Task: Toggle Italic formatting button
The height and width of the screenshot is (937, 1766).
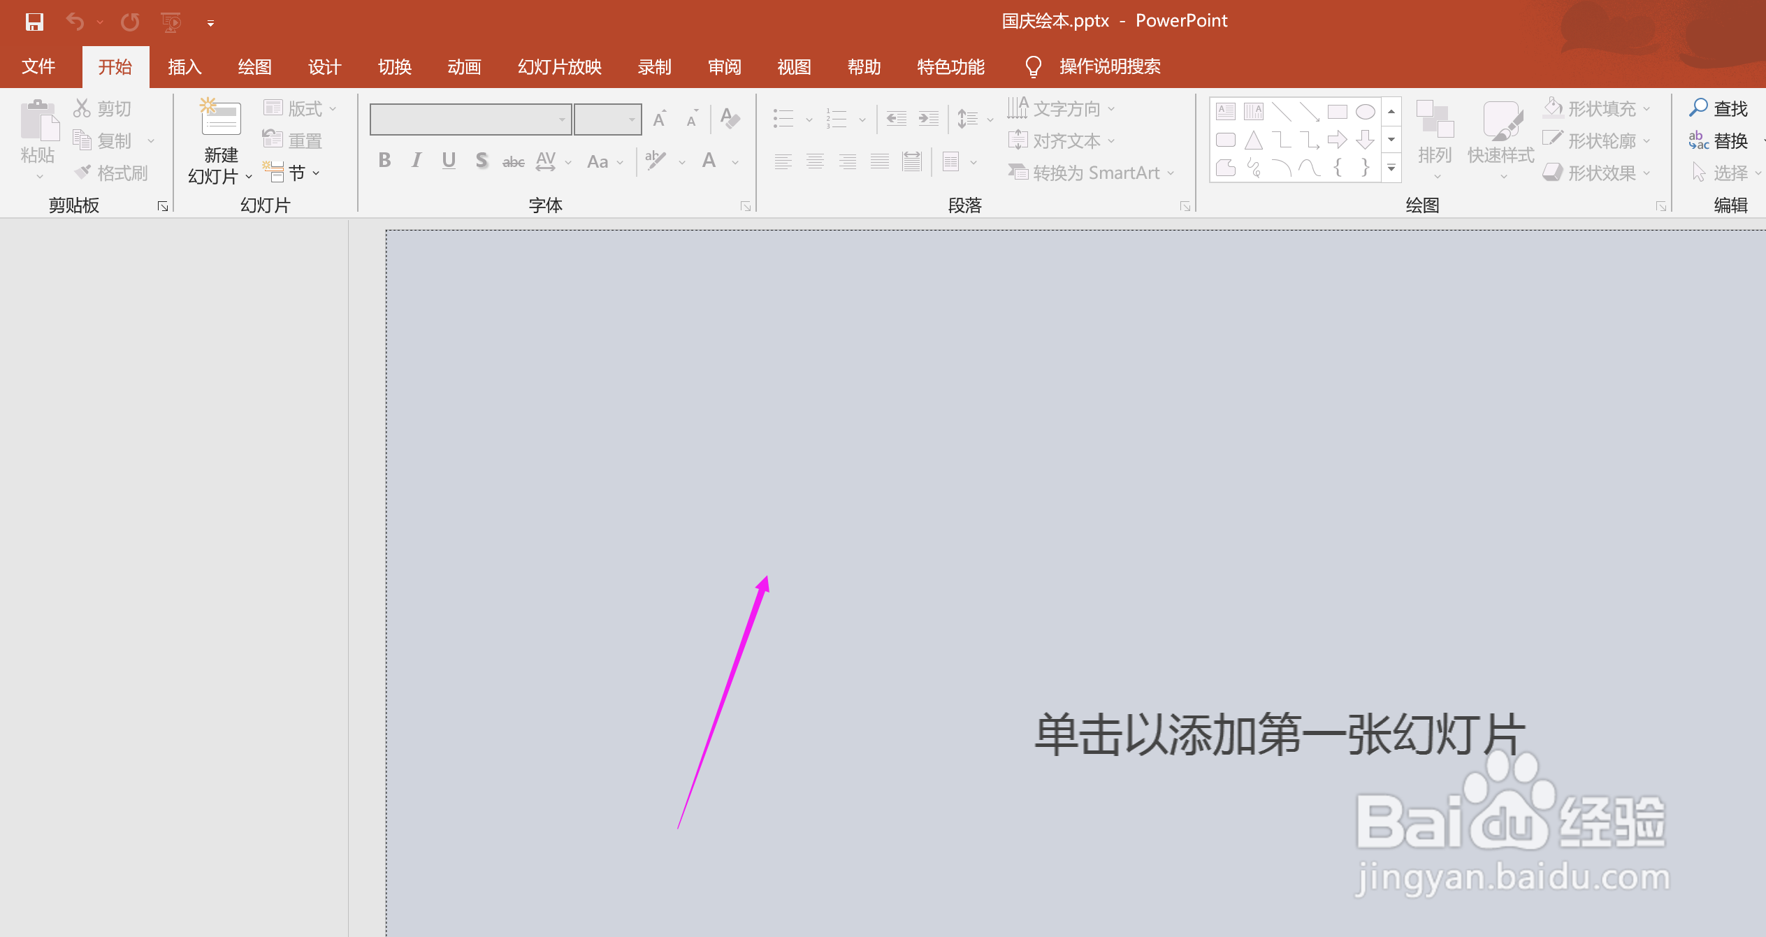Action: pos(417,161)
